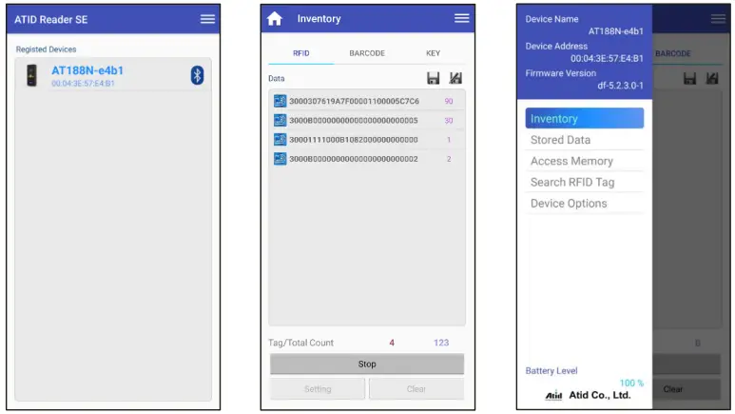Screen dimensions: 735x414
Task: Click the tag count value 4
Action: [392, 343]
